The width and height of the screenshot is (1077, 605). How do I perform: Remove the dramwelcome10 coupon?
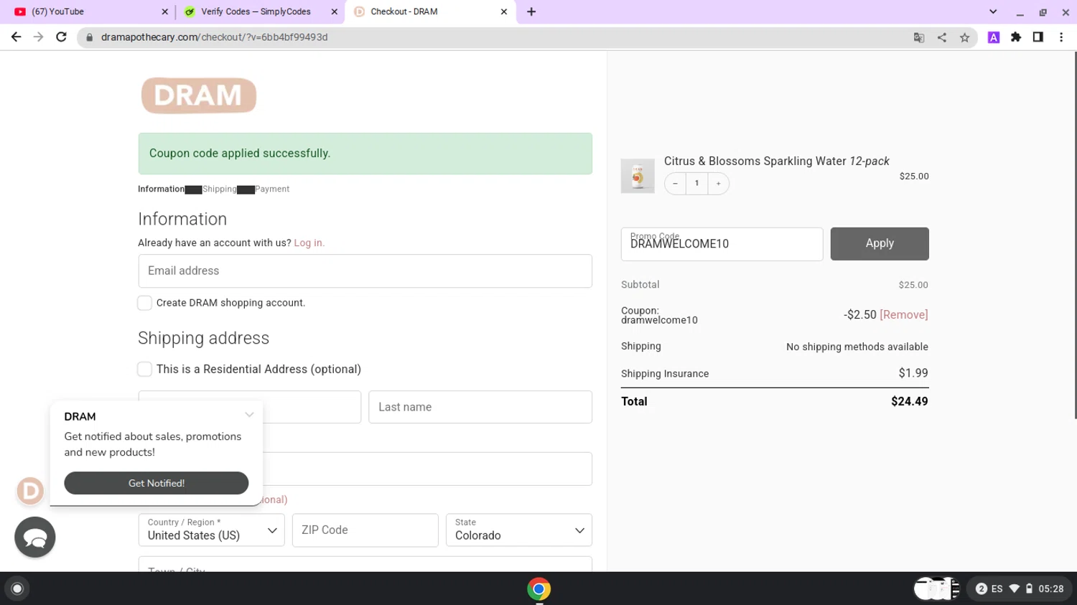904,314
